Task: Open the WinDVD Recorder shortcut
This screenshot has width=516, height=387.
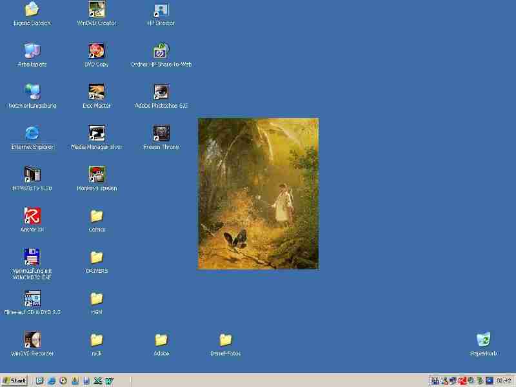Action: [32, 340]
